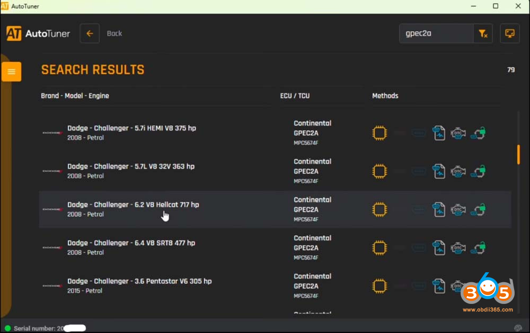The height and width of the screenshot is (333, 530).
Task: Select Dodge Challenger 5.7L V8 32V 363 hp
Action: click(275, 171)
